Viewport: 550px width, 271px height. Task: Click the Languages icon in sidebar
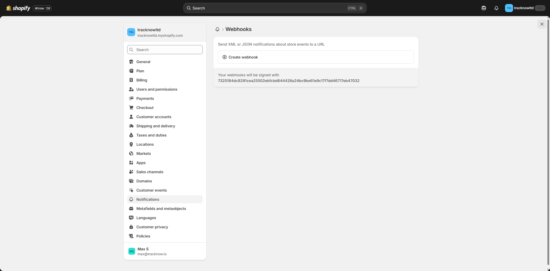131,218
